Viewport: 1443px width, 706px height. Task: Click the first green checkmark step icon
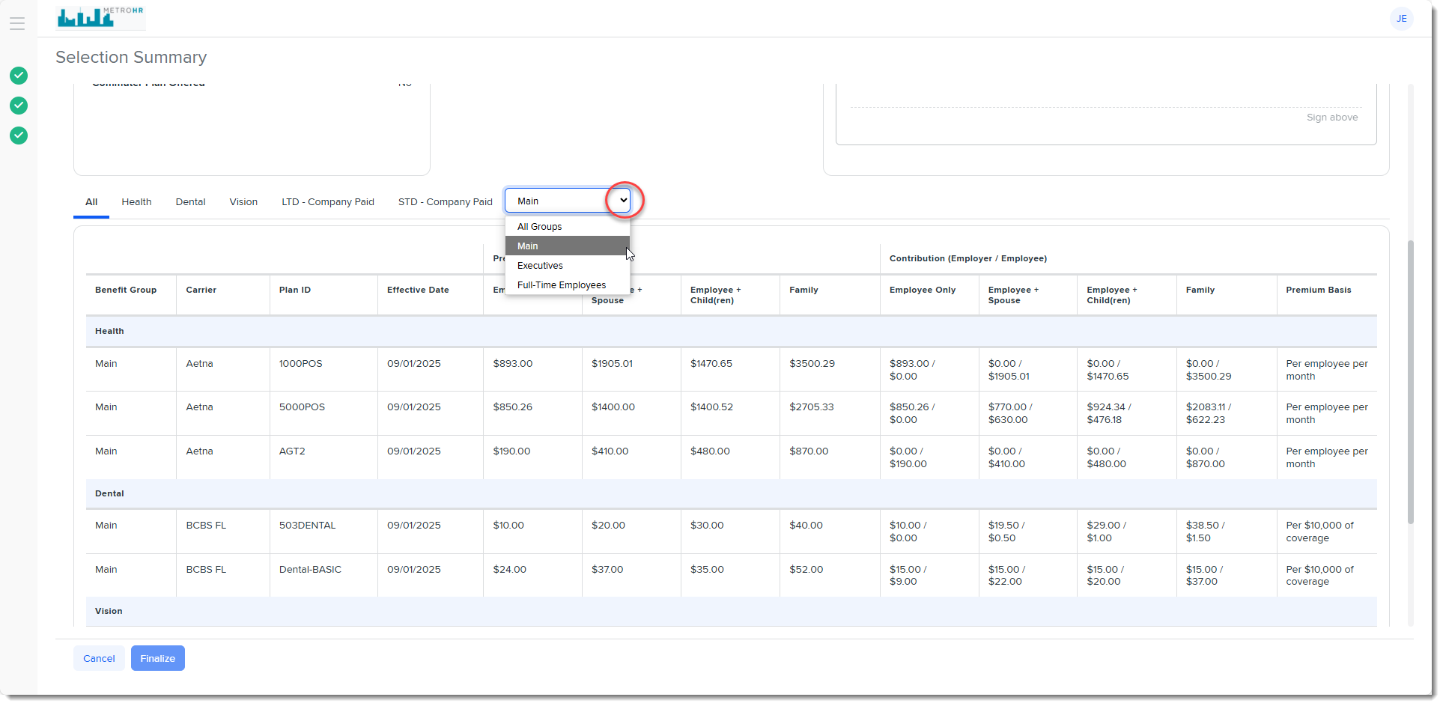click(x=19, y=76)
